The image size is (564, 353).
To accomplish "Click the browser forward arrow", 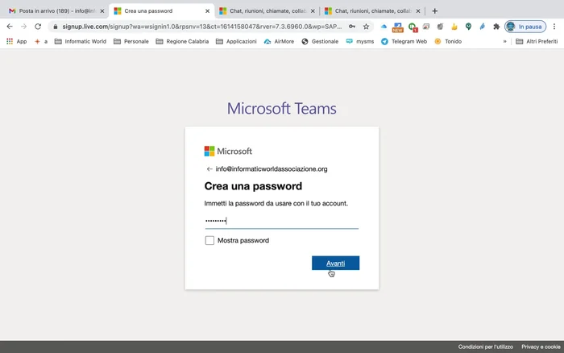I will pos(23,27).
